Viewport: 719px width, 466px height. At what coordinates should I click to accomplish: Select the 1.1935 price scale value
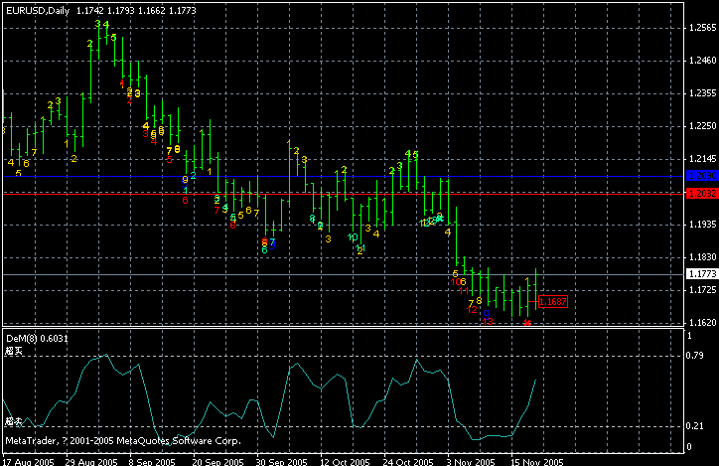point(702,225)
